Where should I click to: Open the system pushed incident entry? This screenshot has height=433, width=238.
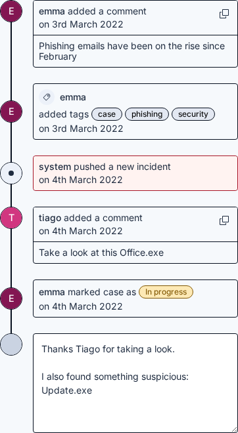click(x=135, y=173)
